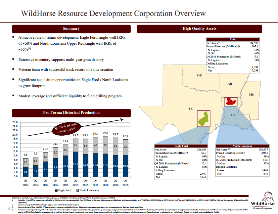Click the page number 3
278x214 pixels.
[x=8, y=208]
